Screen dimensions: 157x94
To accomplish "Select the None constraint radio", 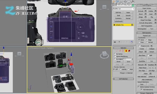I will (x=139, y=40).
